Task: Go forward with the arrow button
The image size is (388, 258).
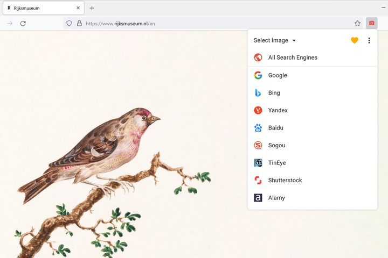Action: coord(10,24)
